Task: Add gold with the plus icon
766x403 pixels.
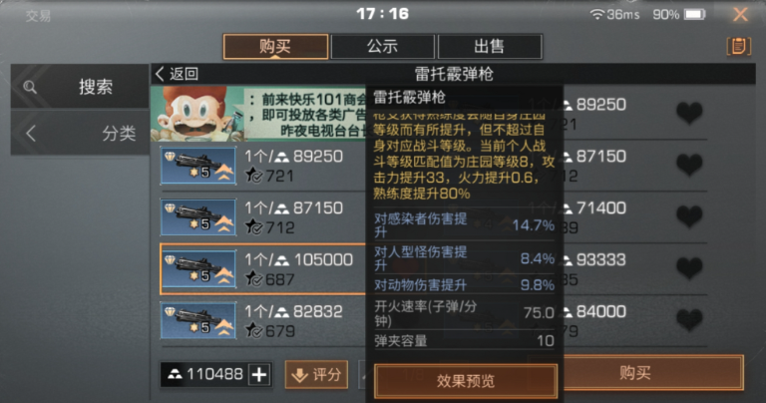Action: 259,375
